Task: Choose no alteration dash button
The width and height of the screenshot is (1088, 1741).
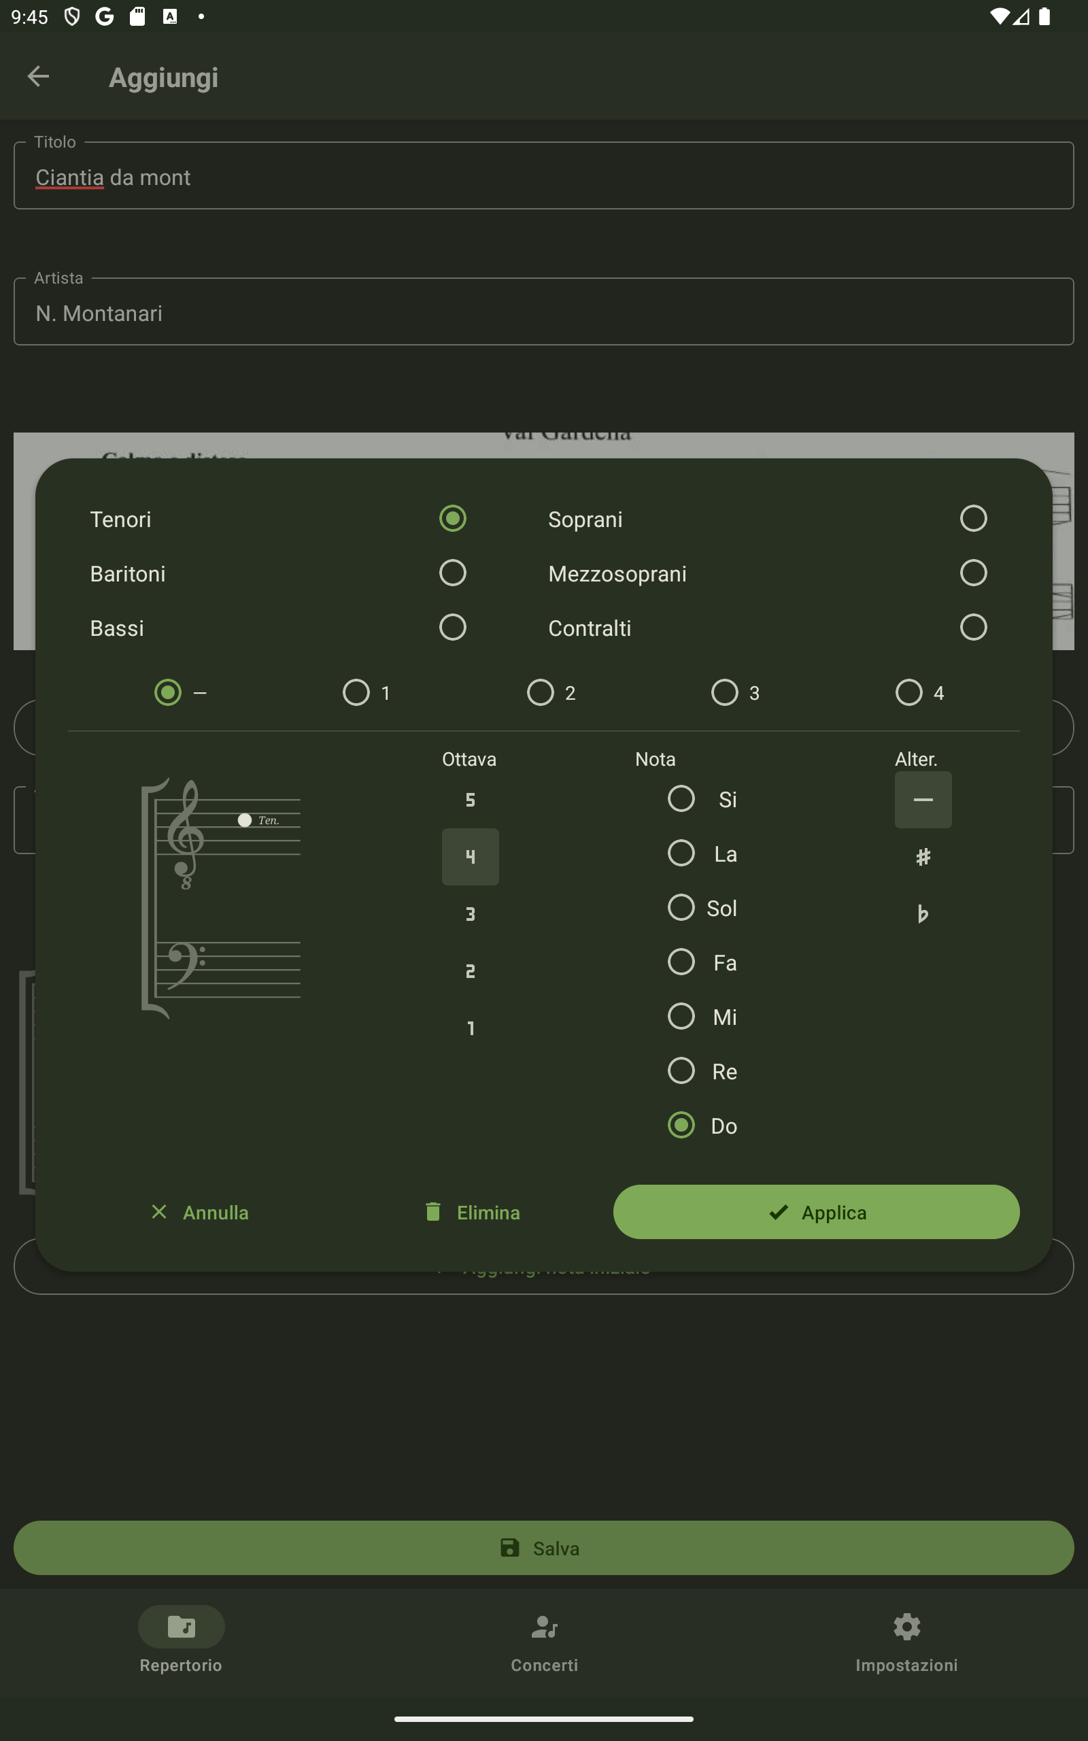Action: coord(923,800)
